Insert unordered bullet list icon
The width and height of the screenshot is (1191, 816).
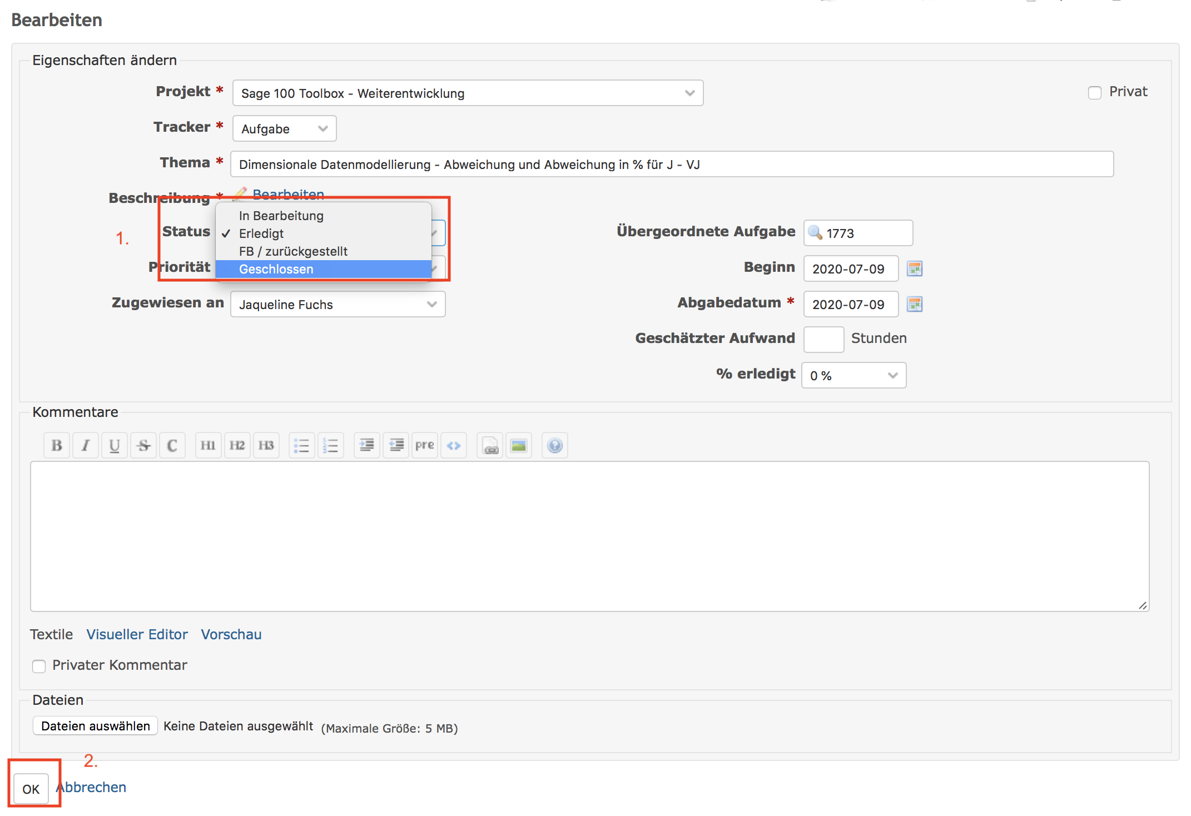(301, 445)
